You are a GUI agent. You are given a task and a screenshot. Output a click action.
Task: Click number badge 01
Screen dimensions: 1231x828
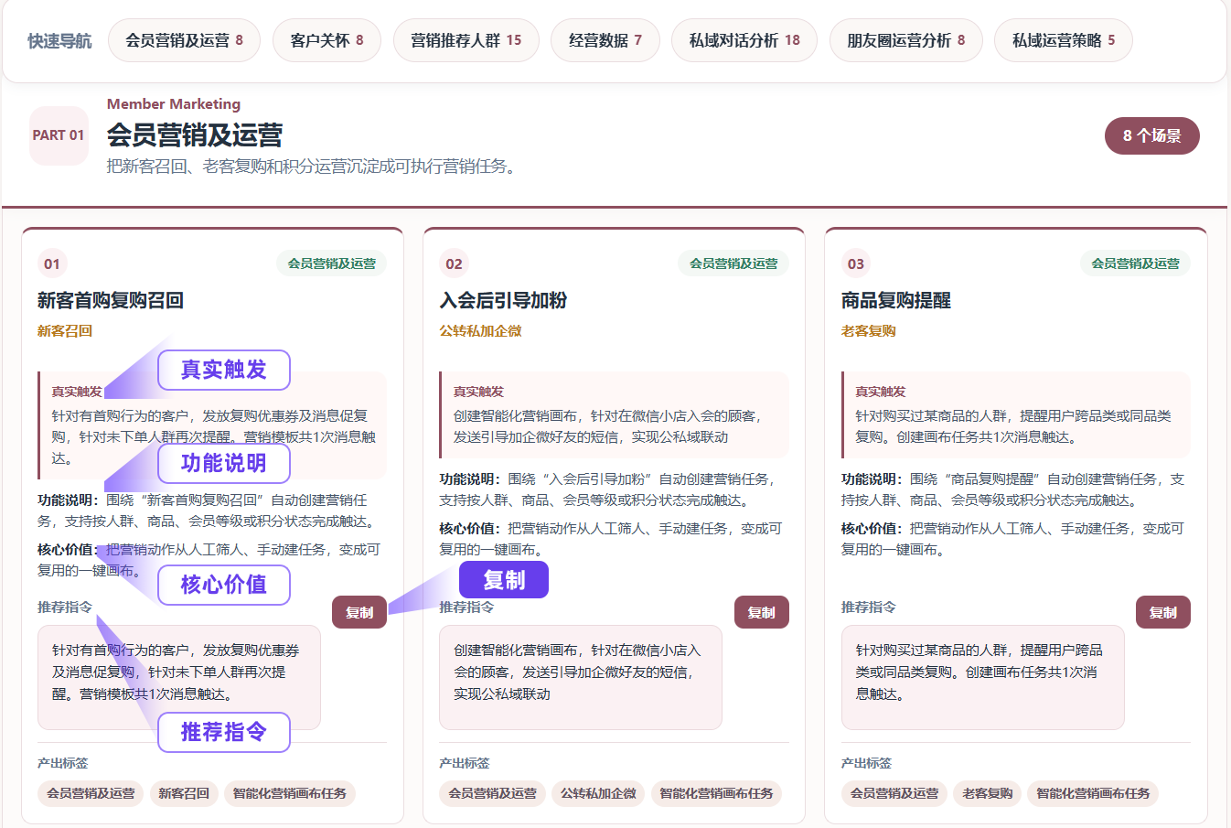coord(52,263)
